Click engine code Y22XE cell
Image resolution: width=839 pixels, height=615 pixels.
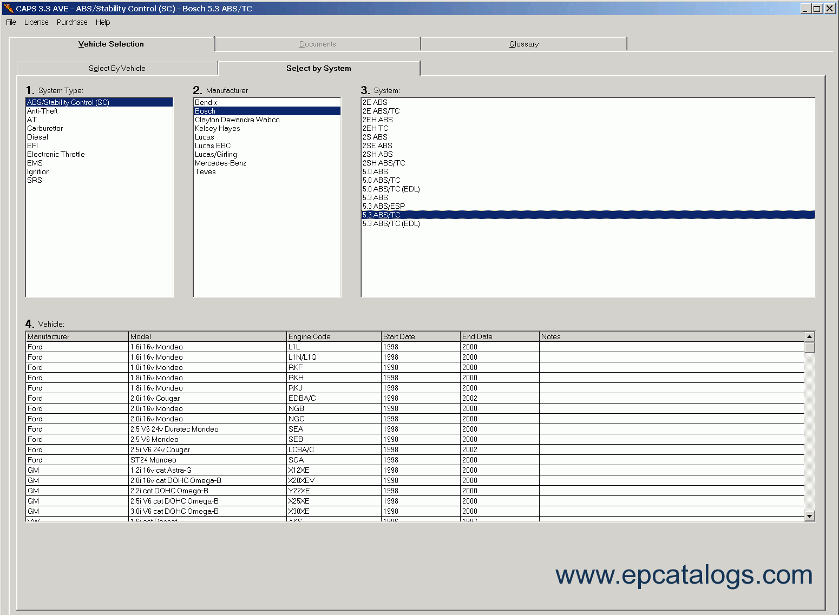pyautogui.click(x=334, y=491)
